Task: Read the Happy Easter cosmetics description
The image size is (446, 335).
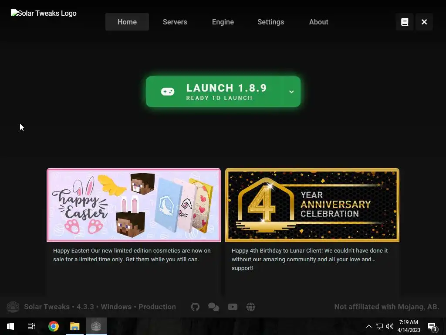Action: 132,255
